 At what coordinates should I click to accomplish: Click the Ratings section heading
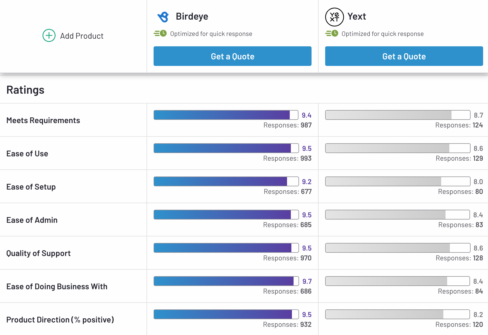coord(25,90)
